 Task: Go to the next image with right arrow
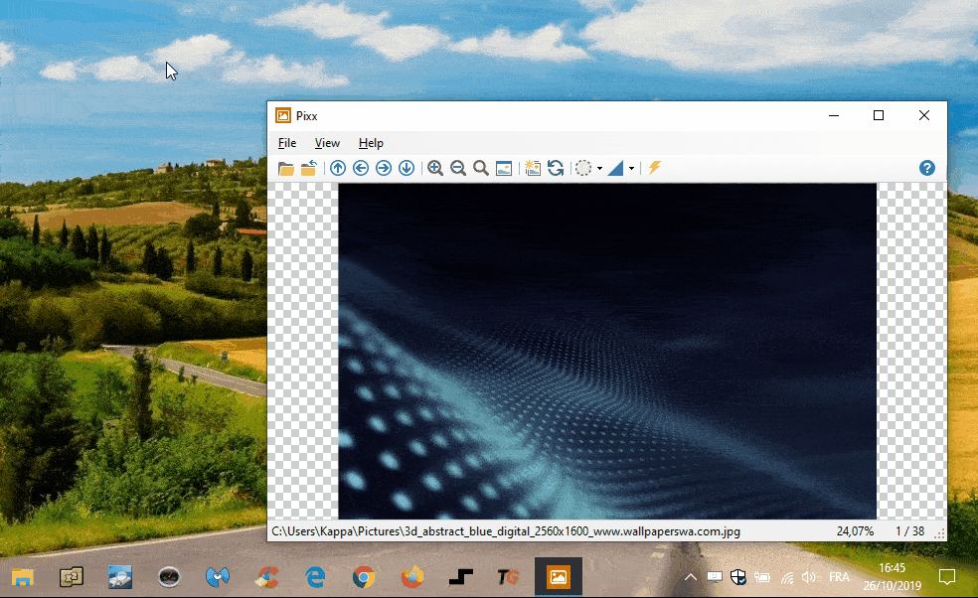click(x=384, y=168)
